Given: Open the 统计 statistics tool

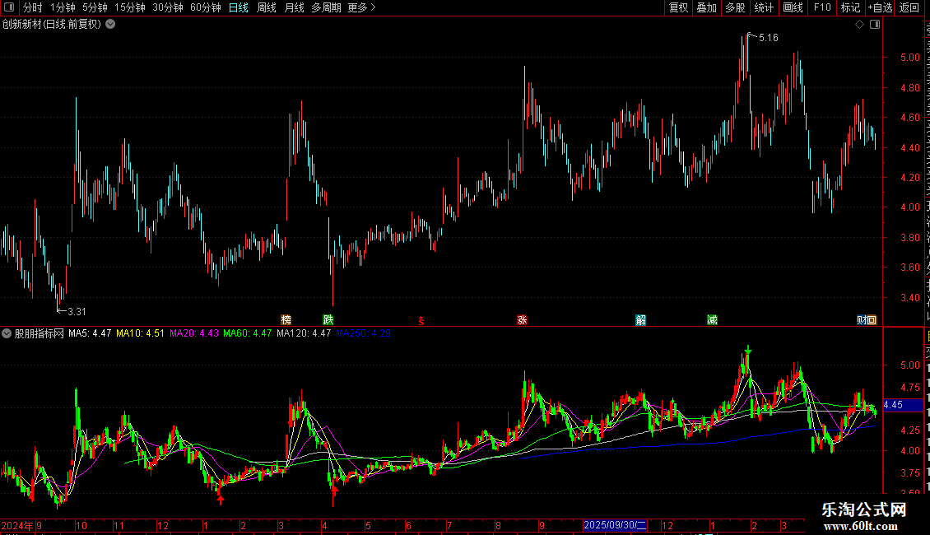Looking at the screenshot, I should click(764, 7).
